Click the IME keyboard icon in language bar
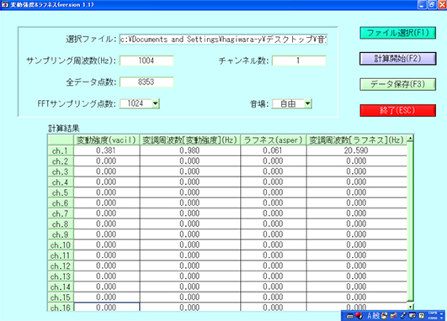 click(x=350, y=316)
